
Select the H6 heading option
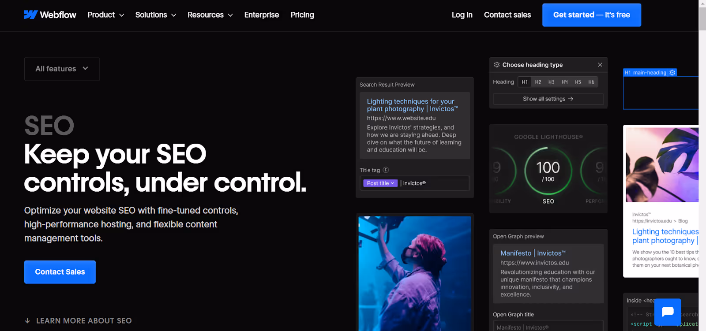(591, 82)
